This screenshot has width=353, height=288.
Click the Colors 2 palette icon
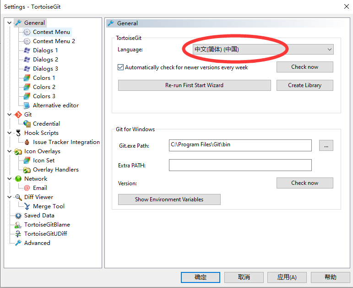click(x=27, y=87)
